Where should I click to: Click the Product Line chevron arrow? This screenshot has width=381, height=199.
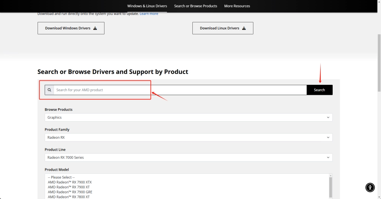click(x=328, y=157)
